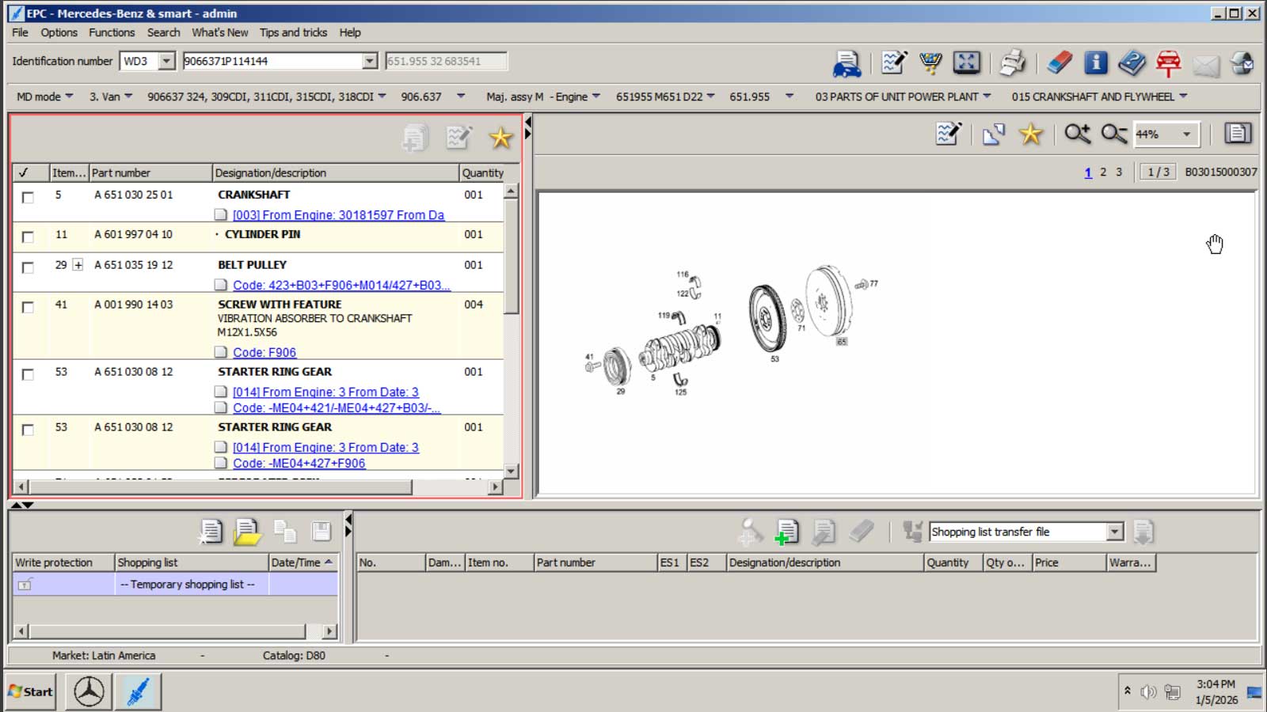This screenshot has height=712, width=1267.
Task: Expand item 29 plus sign
Action: click(x=78, y=265)
